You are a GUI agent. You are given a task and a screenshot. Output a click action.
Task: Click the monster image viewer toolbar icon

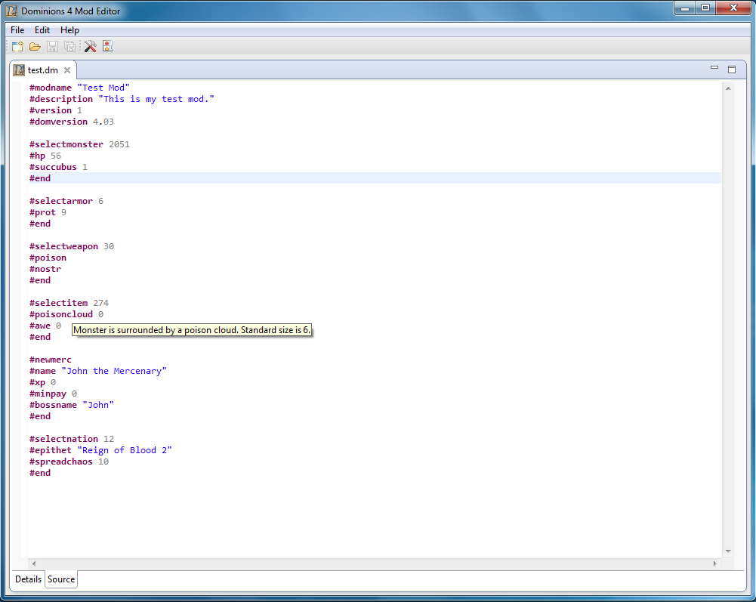pos(108,46)
